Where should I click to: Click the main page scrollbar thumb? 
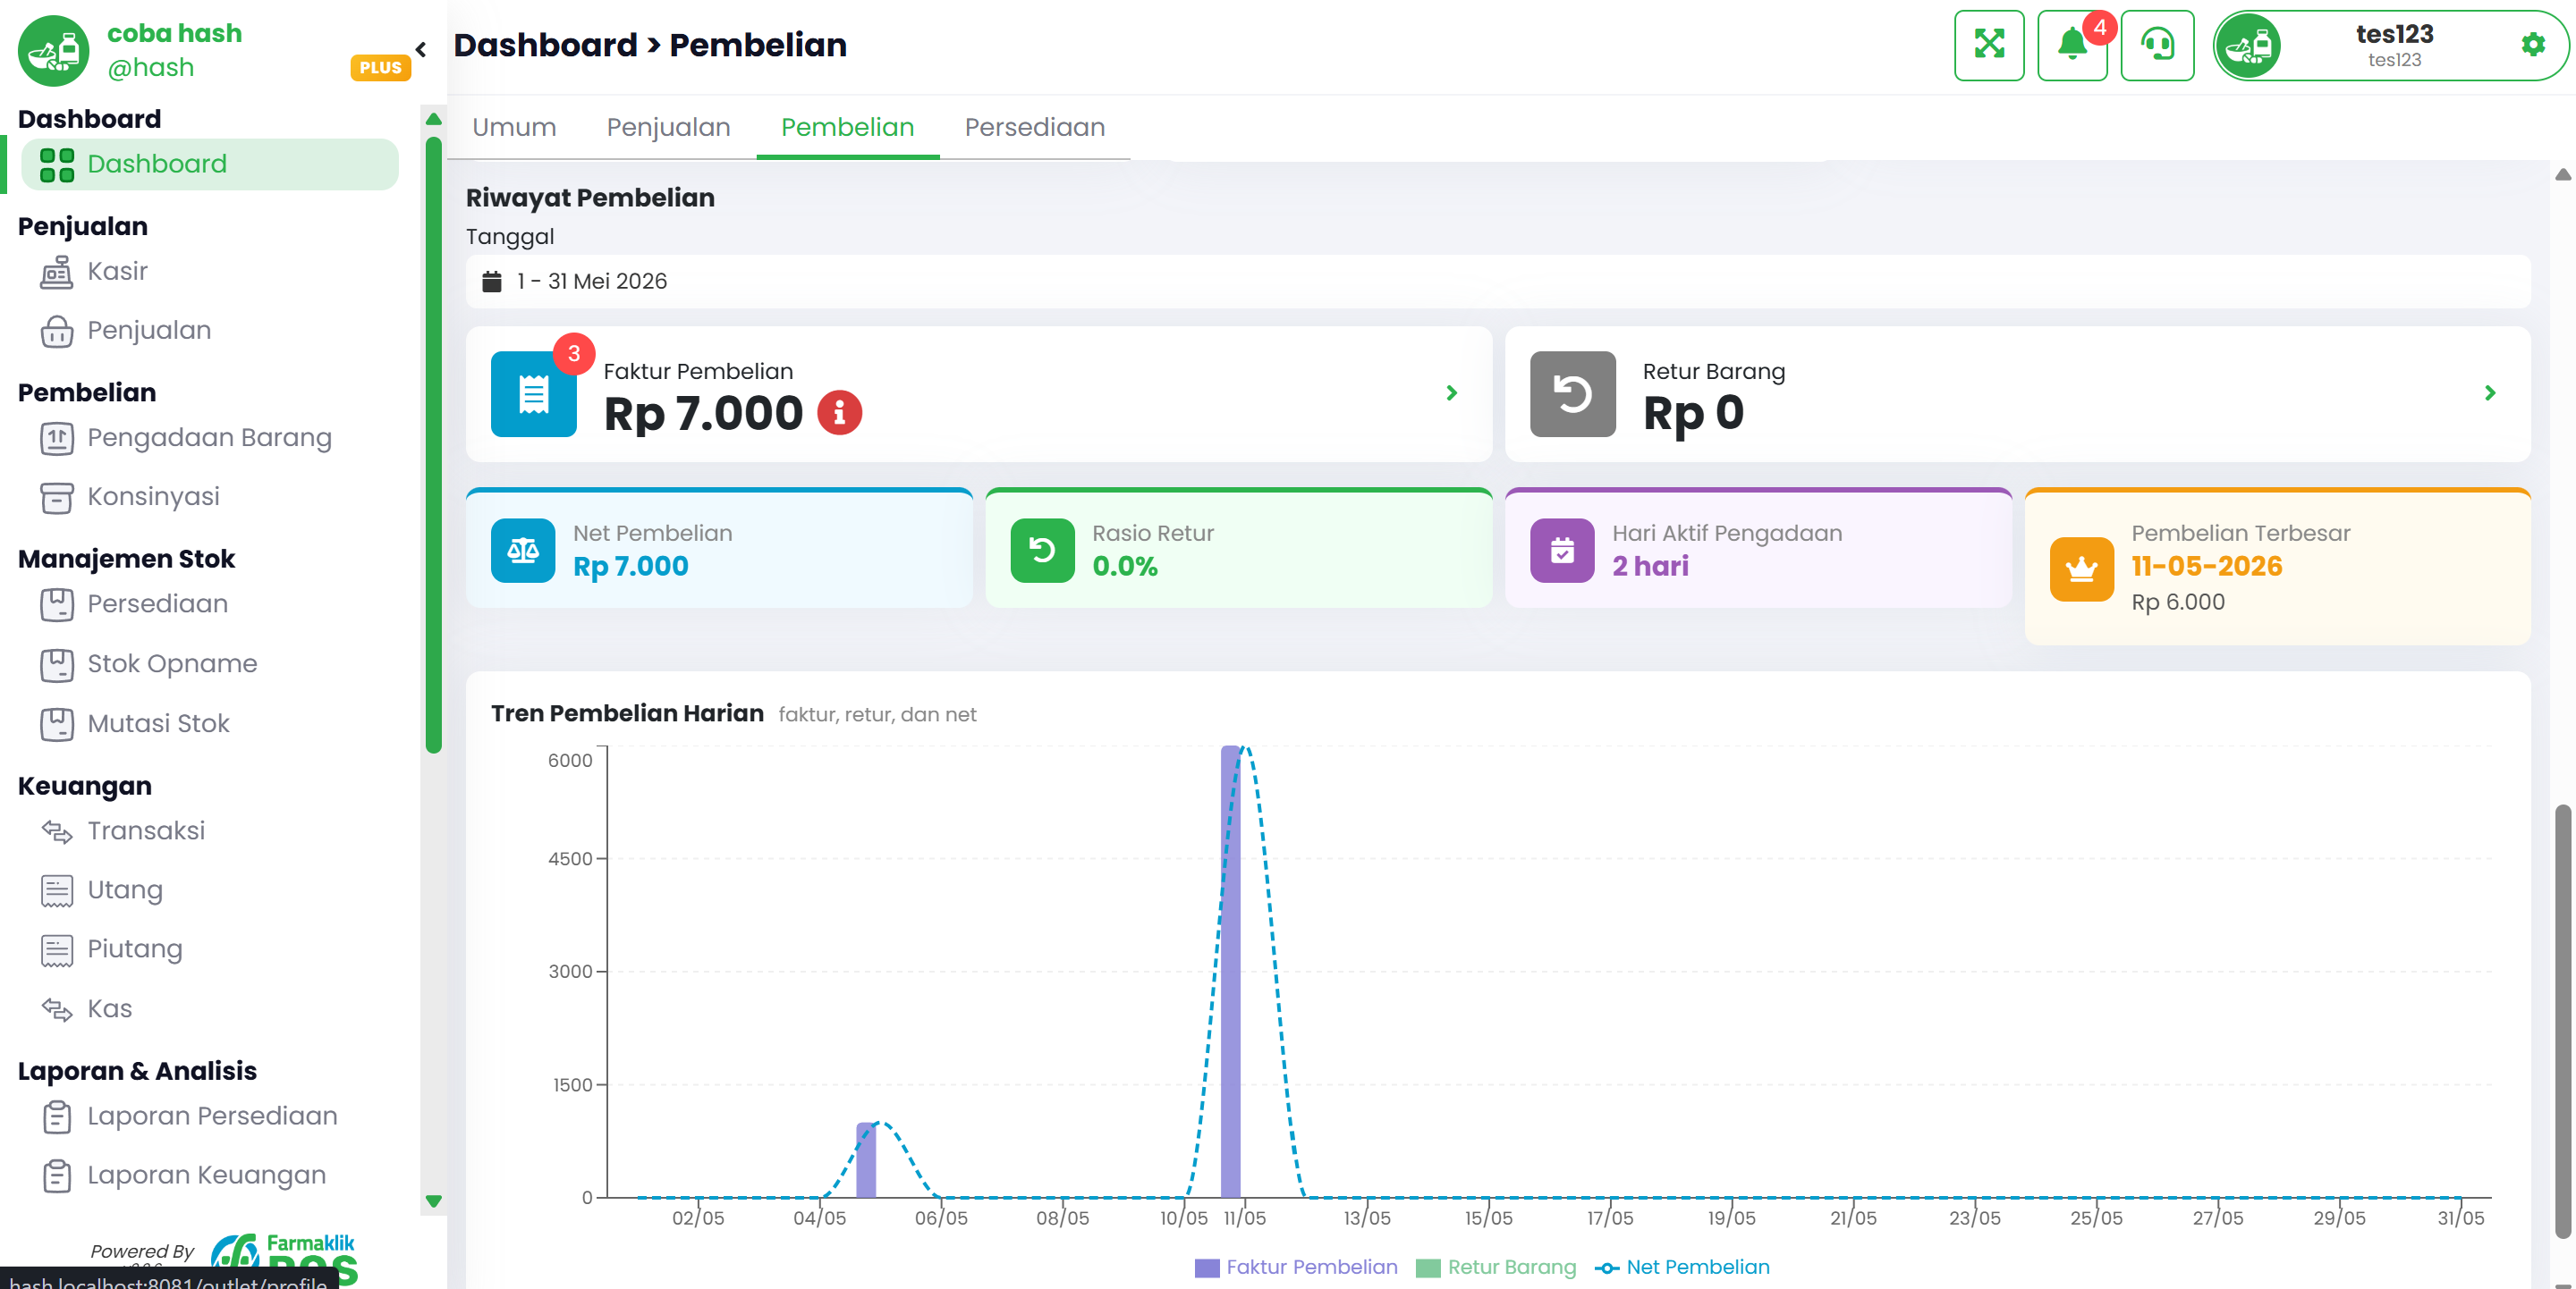tap(2562, 1021)
